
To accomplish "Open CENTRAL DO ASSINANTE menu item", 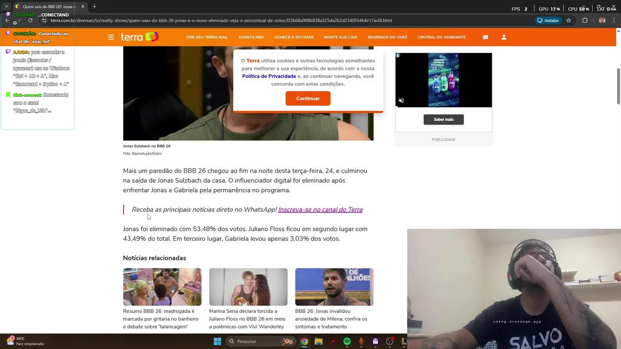I will point(441,37).
